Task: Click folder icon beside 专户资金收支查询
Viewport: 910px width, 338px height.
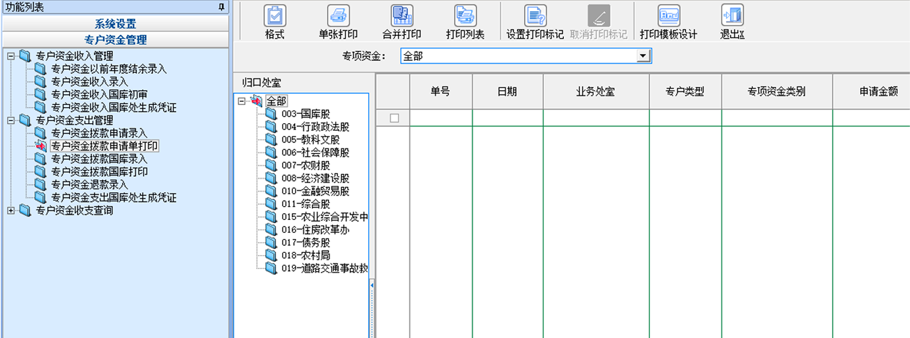Action: coord(25,210)
